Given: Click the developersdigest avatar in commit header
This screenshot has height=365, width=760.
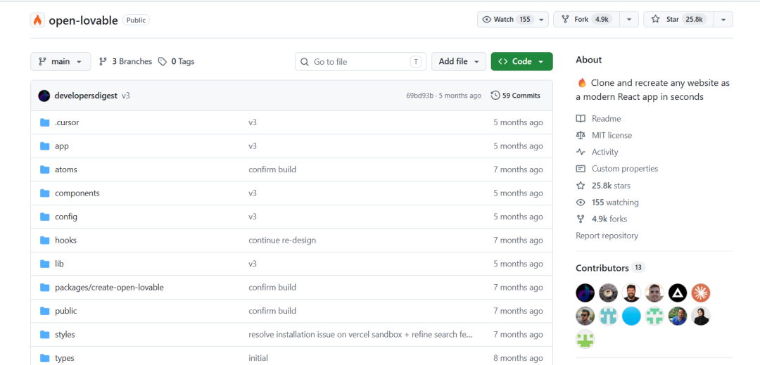Looking at the screenshot, I should point(44,96).
